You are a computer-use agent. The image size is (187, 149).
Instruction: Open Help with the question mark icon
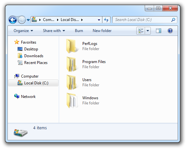click(170, 31)
